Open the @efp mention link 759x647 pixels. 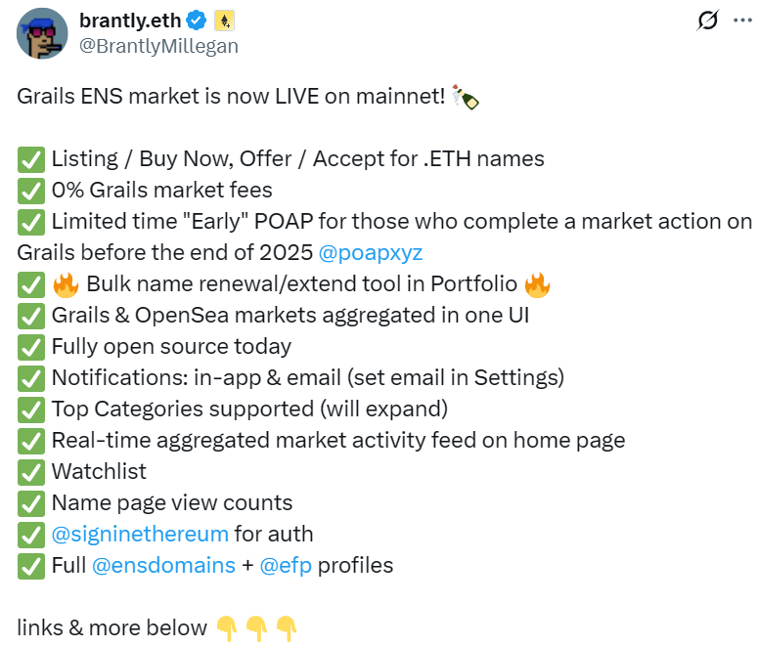[x=286, y=565]
